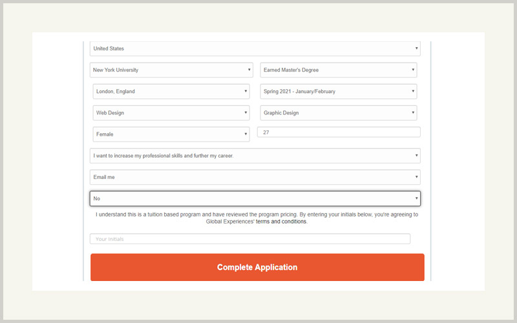
Task: Open the Female gender dropdown
Action: [171, 134]
